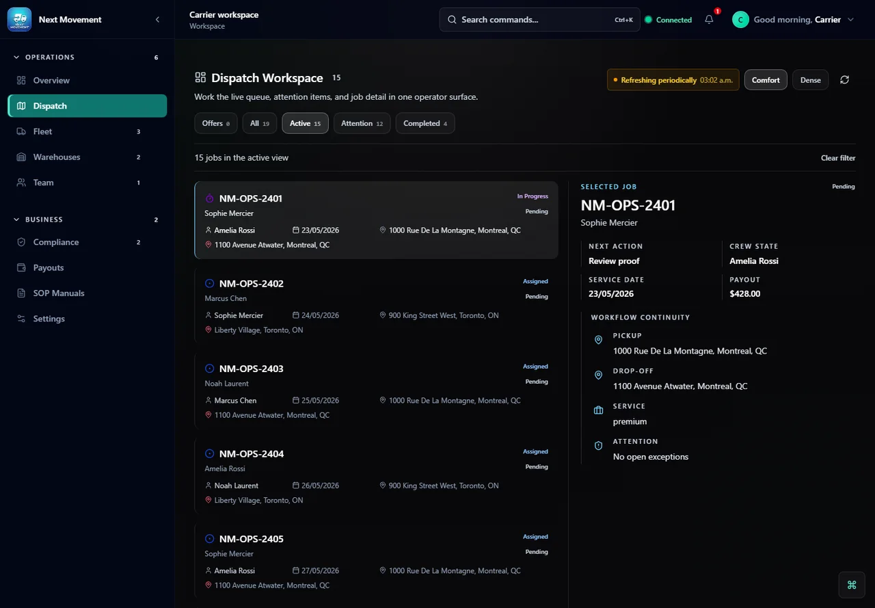Select the Completed filter tab

click(x=425, y=123)
